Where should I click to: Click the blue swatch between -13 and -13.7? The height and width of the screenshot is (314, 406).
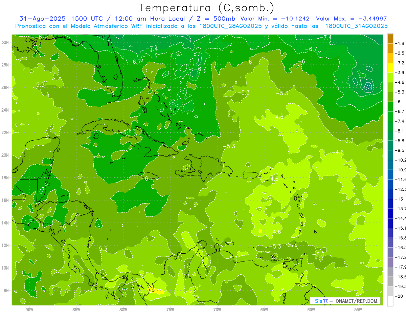[390, 204]
